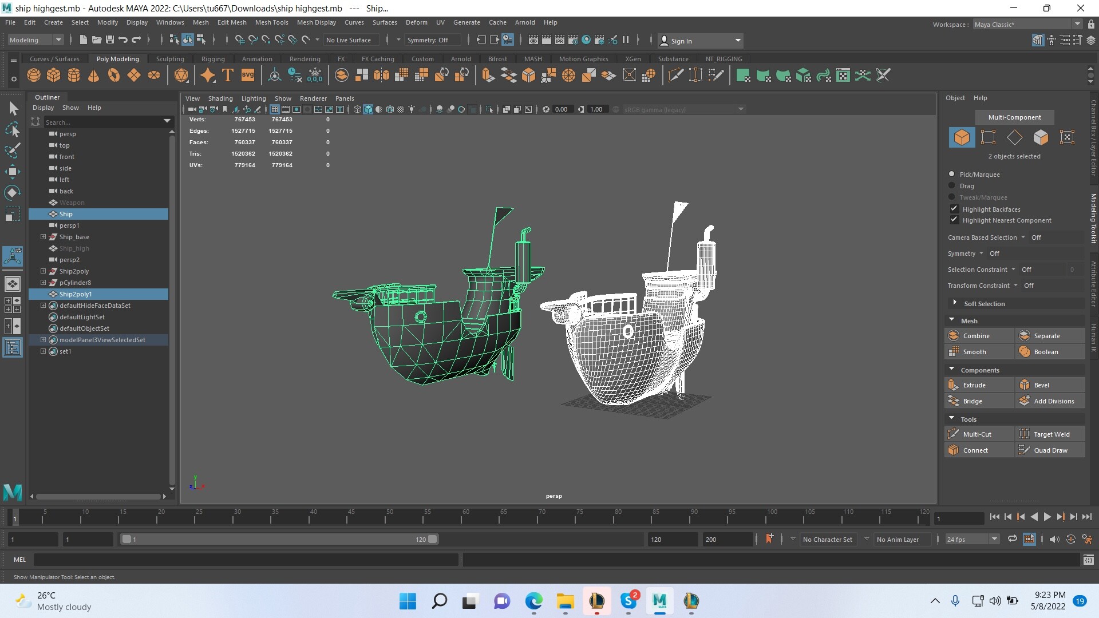Open the Mesh Tools menu
The width and height of the screenshot is (1099, 618).
tap(271, 22)
